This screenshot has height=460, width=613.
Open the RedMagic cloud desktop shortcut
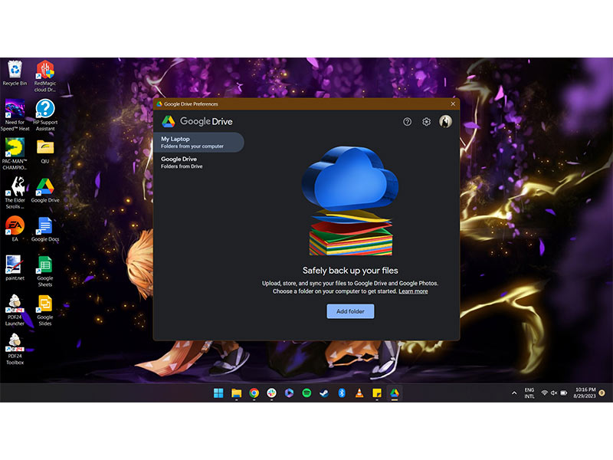coord(45,76)
